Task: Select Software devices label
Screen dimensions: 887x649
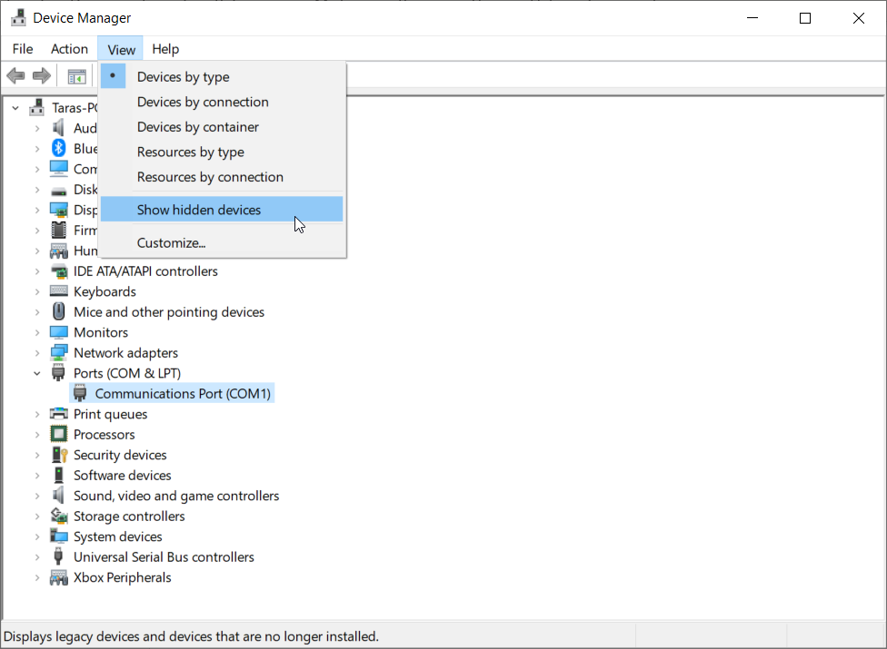Action: [122, 475]
